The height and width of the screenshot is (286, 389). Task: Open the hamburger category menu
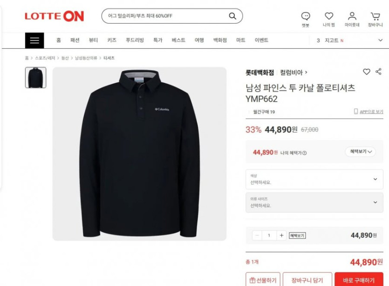[x=34, y=40]
